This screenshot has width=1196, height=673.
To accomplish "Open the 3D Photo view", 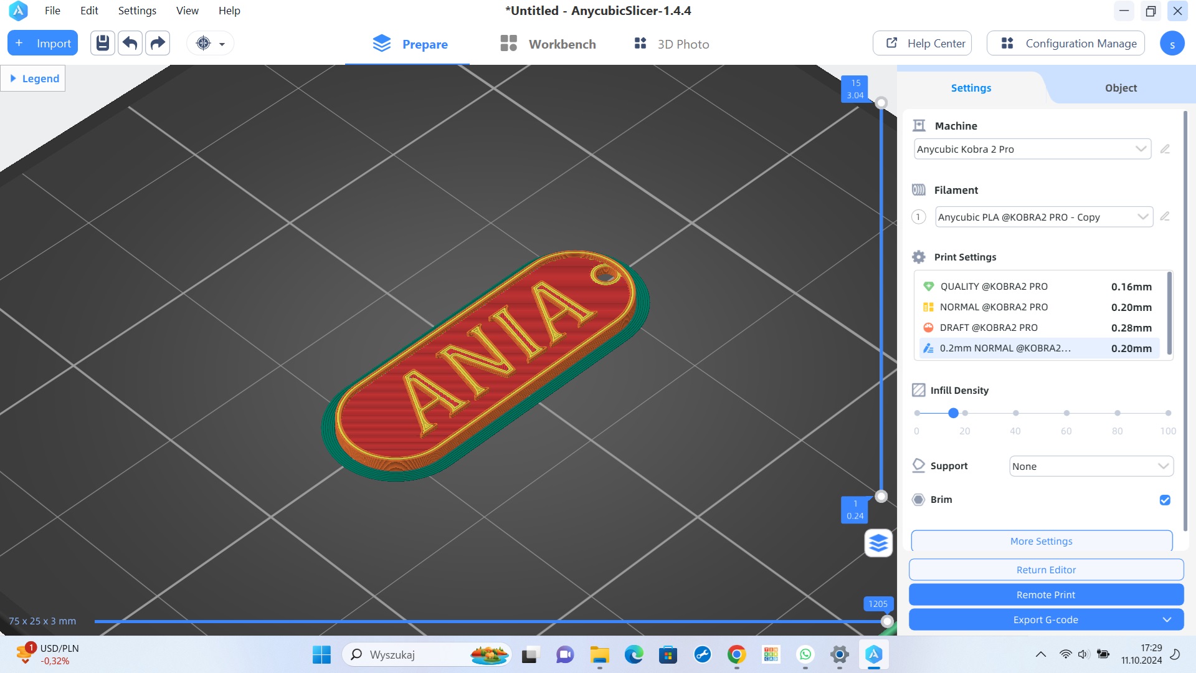I will [x=671, y=44].
